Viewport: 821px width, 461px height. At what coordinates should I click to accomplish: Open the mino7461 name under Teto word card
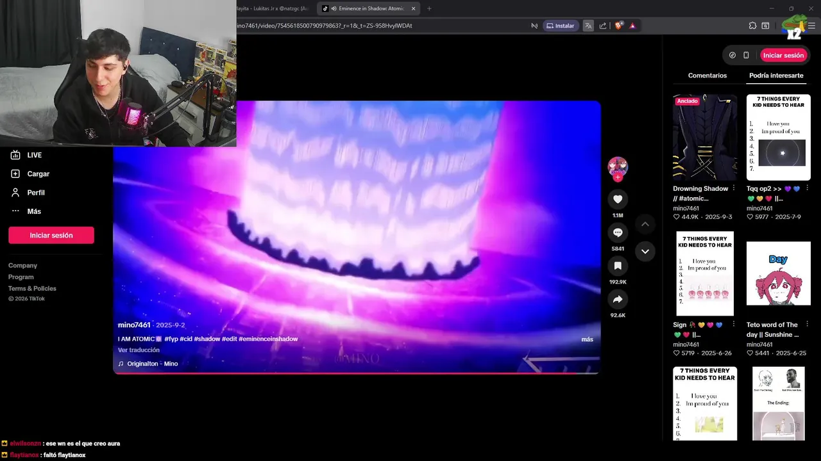760,344
